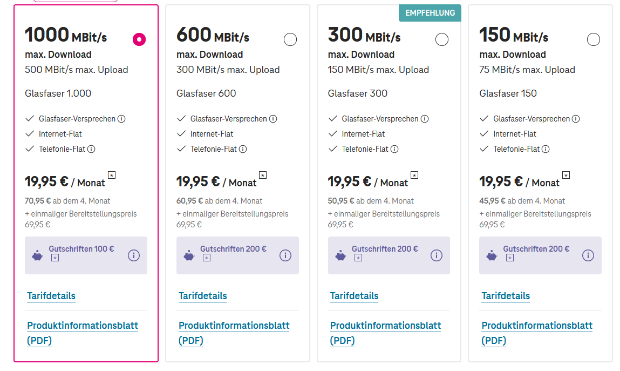Open Tarifdetails for Glasfaser 1.000
The width and height of the screenshot is (620, 371).
(x=51, y=296)
